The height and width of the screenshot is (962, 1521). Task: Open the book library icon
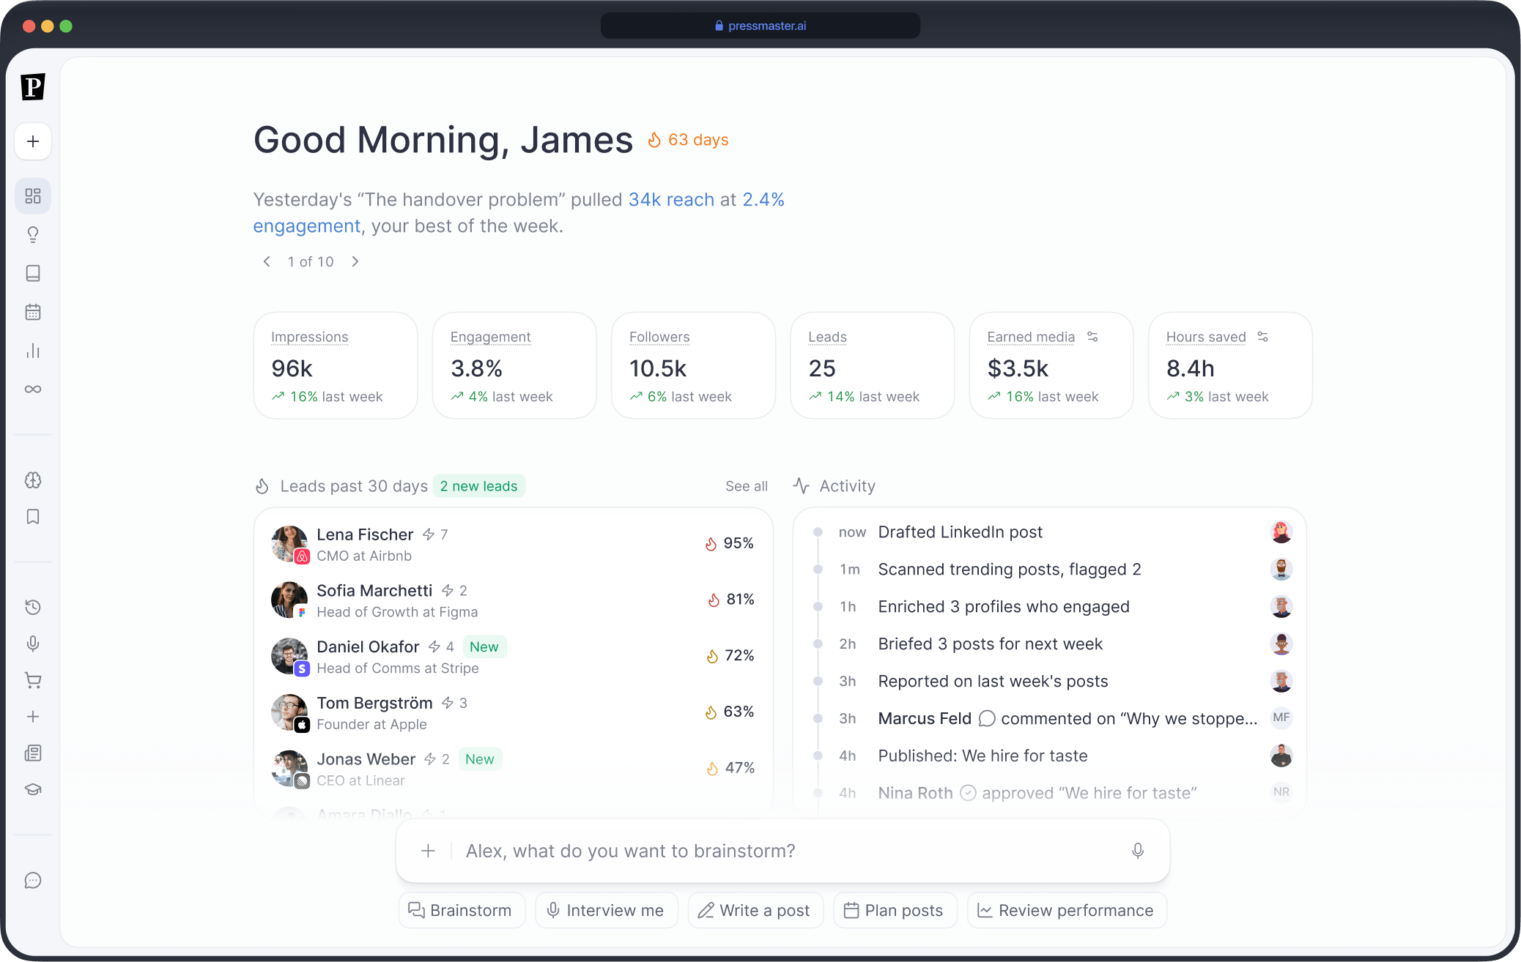click(x=33, y=273)
